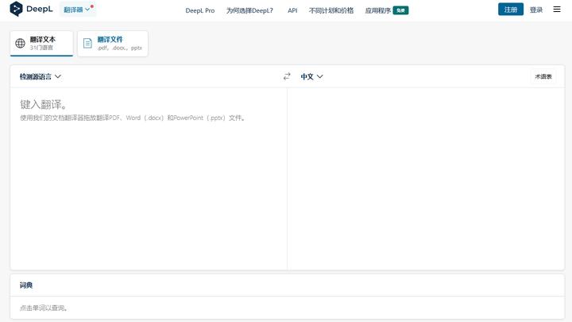Click the 词典 dictionary heading
Image resolution: width=572 pixels, height=322 pixels.
(x=26, y=285)
